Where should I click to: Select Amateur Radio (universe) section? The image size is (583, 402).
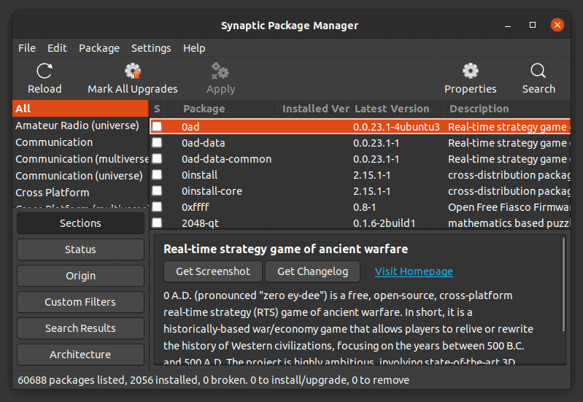click(77, 125)
